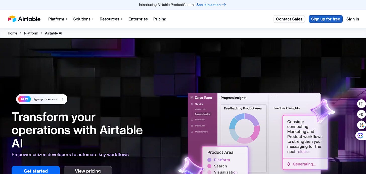The image size is (366, 174).
Task: Click the Generating... status text
Action: point(304,164)
